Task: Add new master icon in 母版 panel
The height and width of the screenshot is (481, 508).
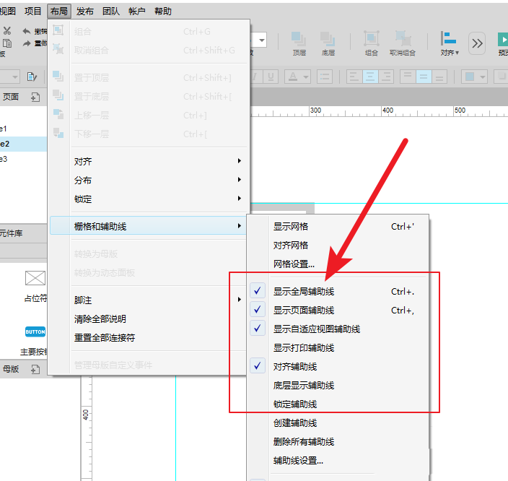Action: [35, 369]
